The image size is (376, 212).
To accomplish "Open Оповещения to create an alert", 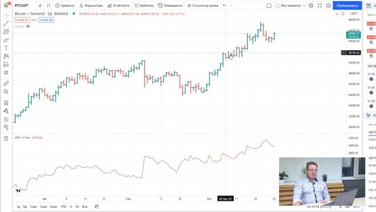I will pos(170,5).
